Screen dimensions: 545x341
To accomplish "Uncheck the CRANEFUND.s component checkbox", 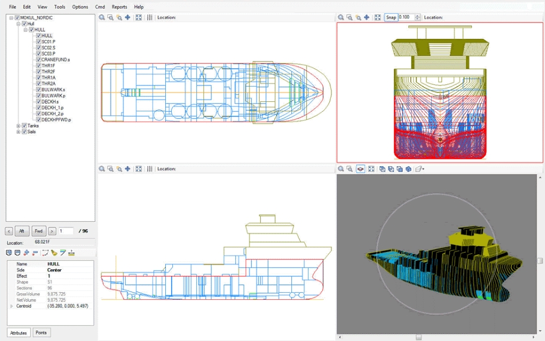I will click(x=39, y=59).
